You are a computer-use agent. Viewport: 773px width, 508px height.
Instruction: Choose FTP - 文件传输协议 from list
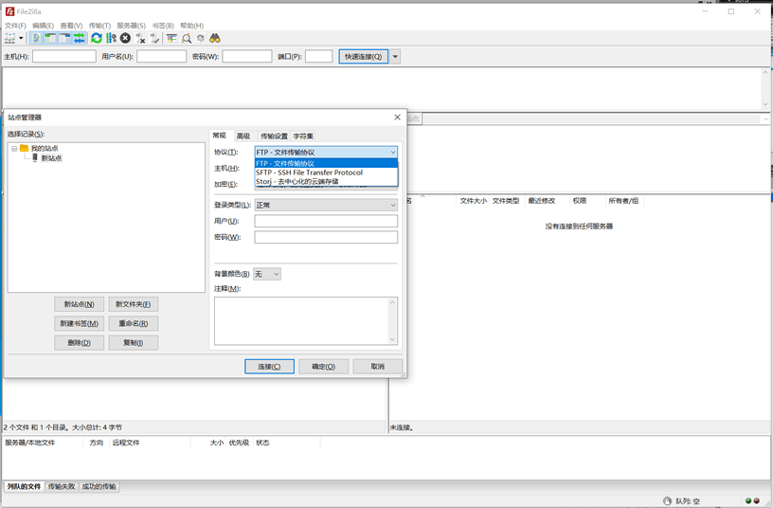[x=326, y=164]
